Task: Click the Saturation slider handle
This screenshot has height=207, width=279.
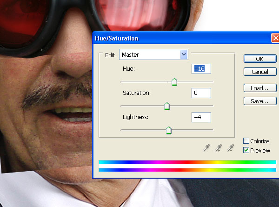Action: pos(167,106)
